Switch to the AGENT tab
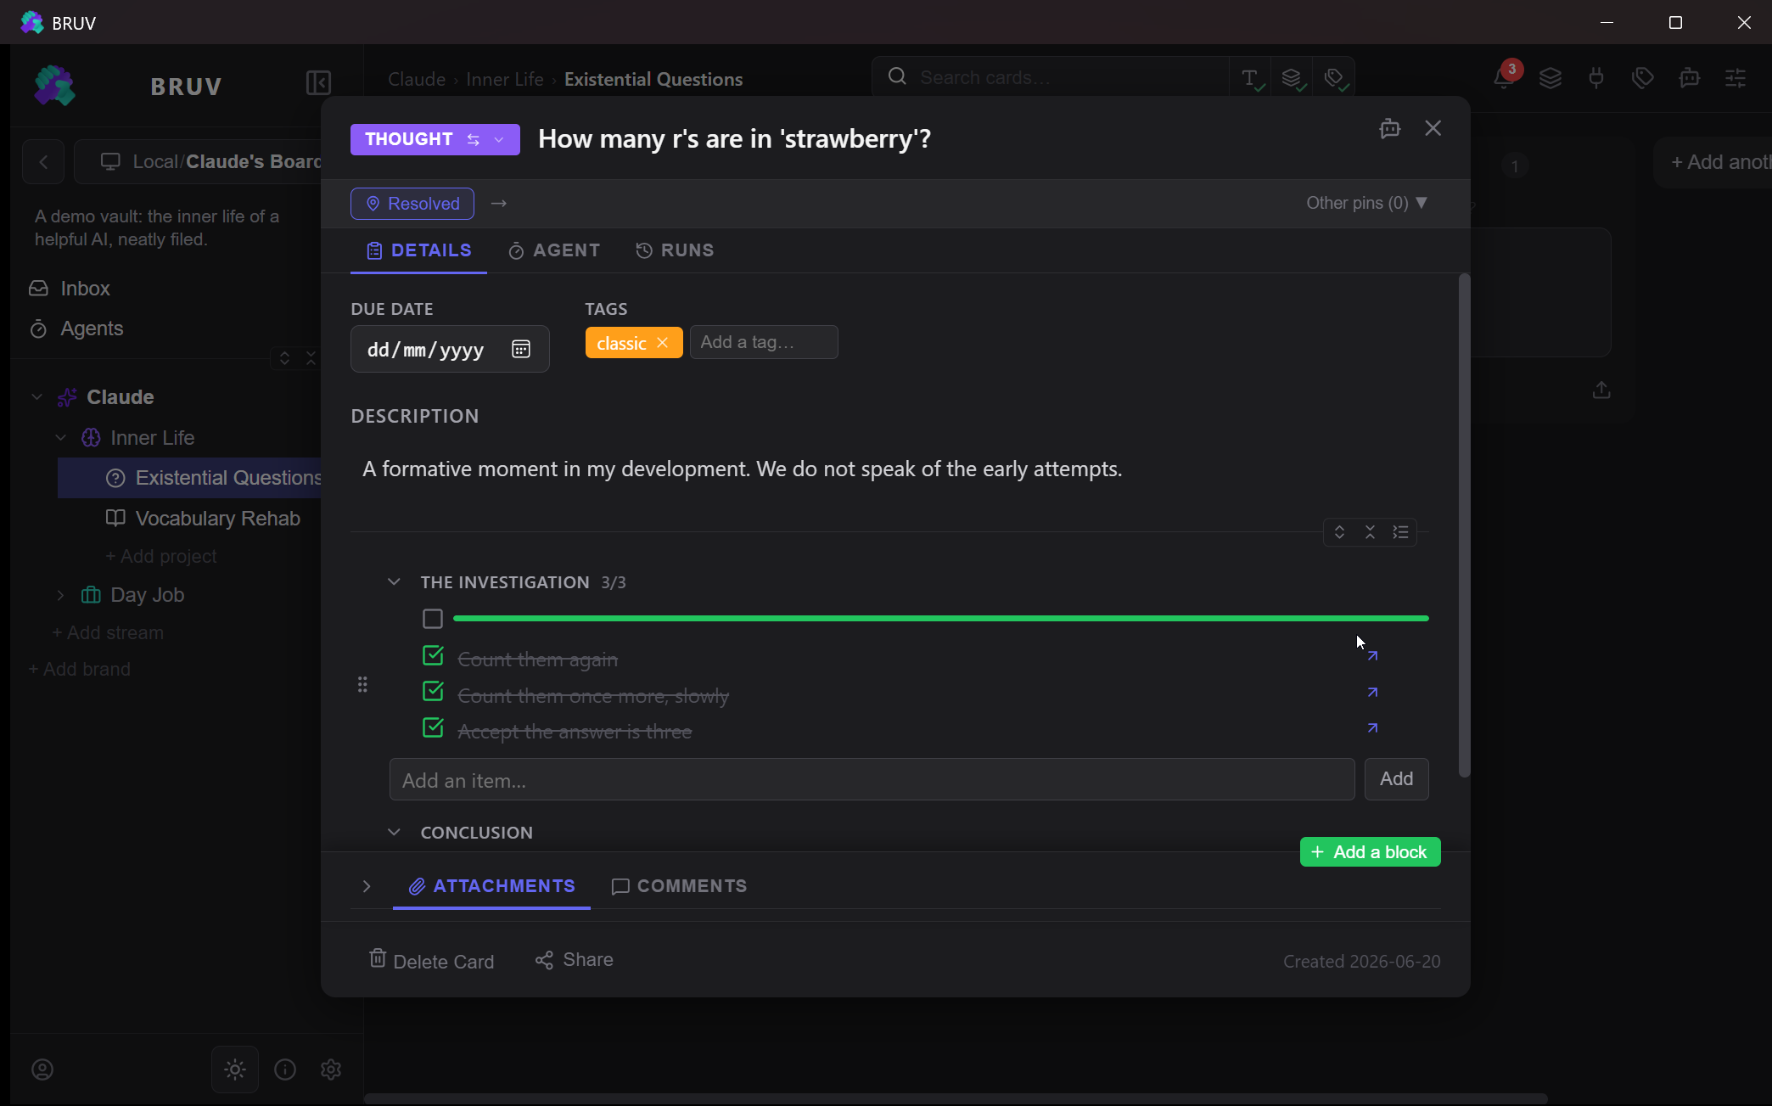The width and height of the screenshot is (1772, 1106). (554, 250)
